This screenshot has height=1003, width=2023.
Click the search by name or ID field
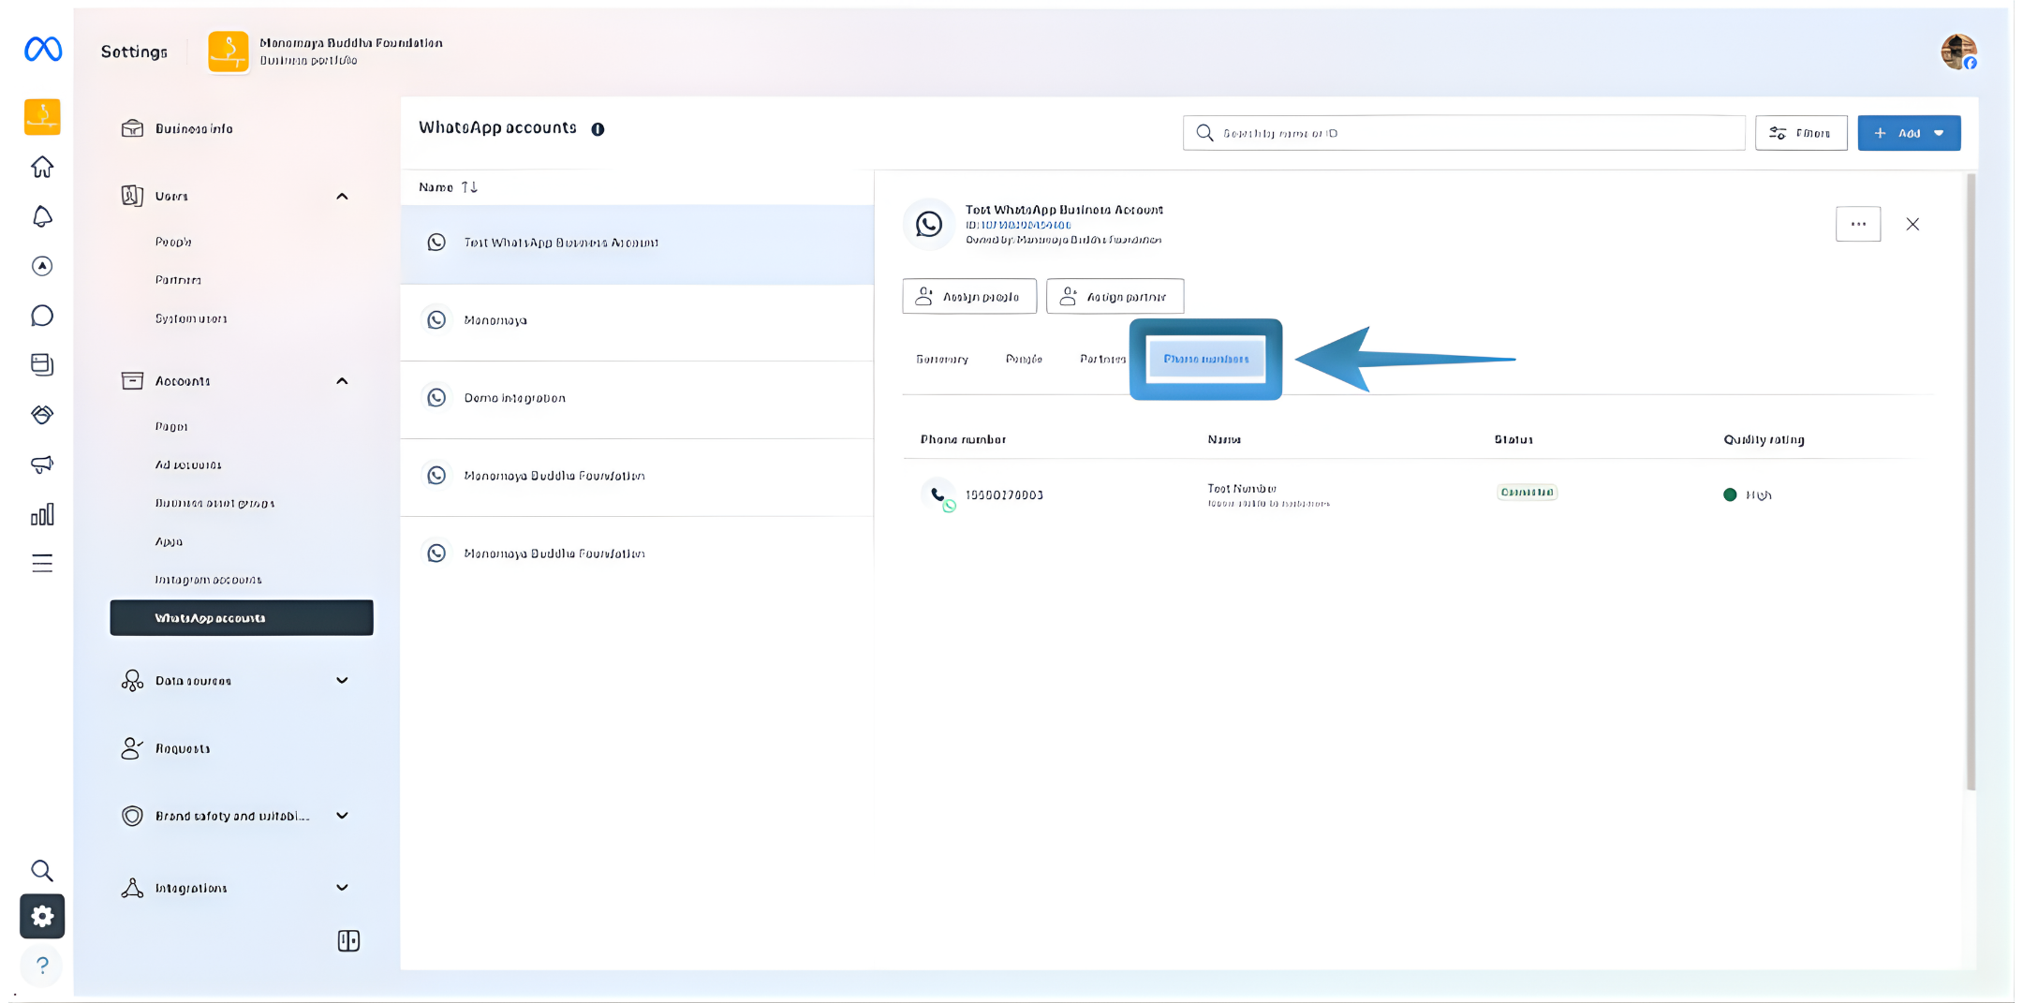pos(1464,133)
